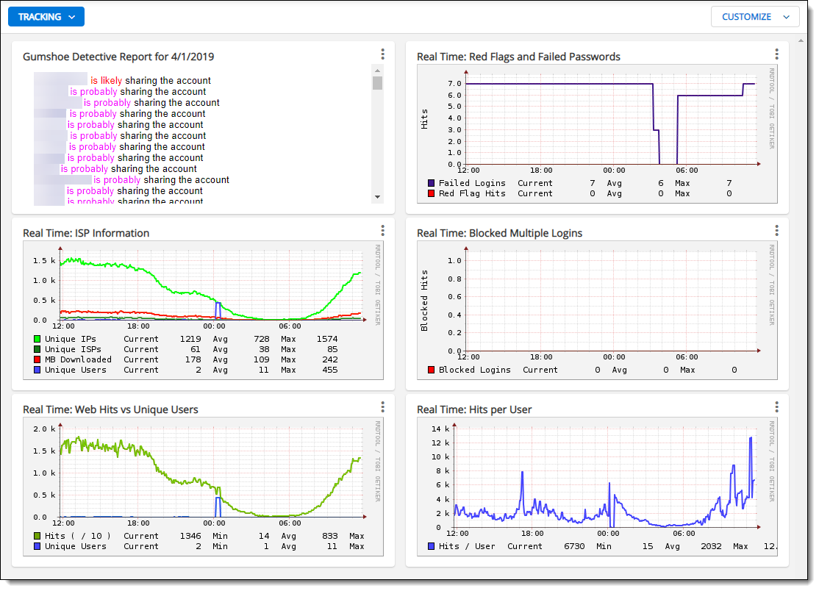Viewport: 819px width, 591px height.
Task: Open Blocked Multiple Logins options menu
Action: 776,231
